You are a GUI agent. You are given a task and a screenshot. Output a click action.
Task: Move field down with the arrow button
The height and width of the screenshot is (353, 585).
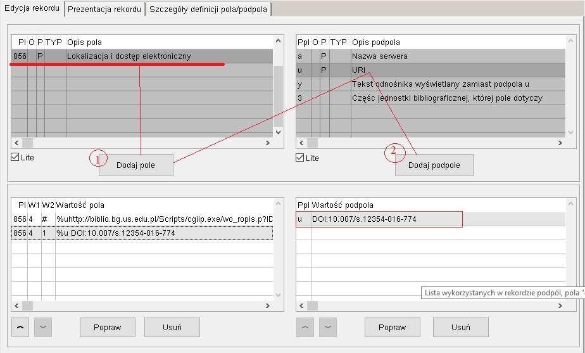43,327
